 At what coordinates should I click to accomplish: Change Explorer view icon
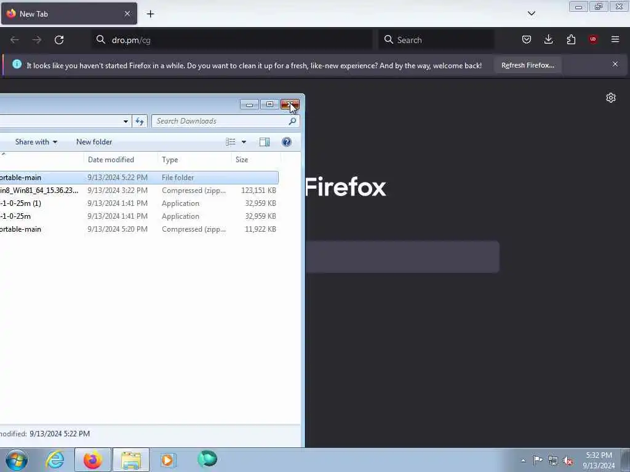pyautogui.click(x=231, y=142)
